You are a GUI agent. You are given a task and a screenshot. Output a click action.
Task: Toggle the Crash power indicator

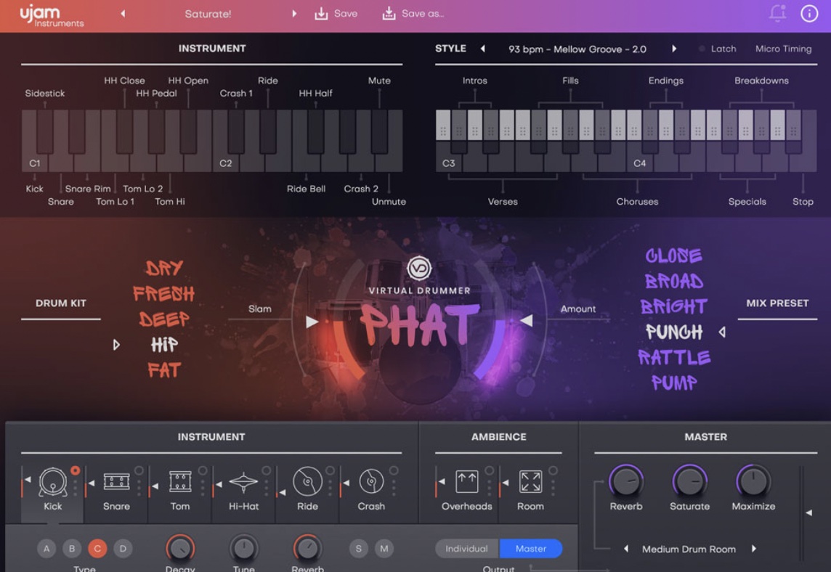click(x=394, y=470)
